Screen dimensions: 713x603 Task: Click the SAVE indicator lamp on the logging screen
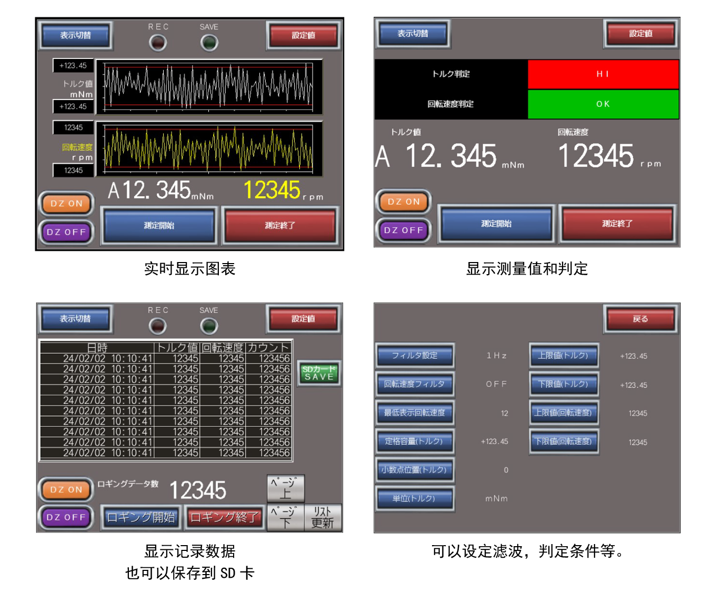click(209, 326)
